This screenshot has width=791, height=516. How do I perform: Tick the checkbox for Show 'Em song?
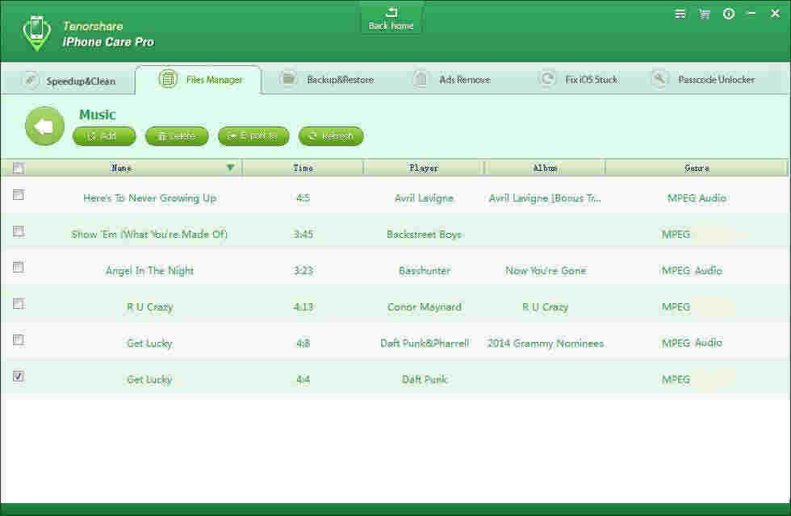19,231
